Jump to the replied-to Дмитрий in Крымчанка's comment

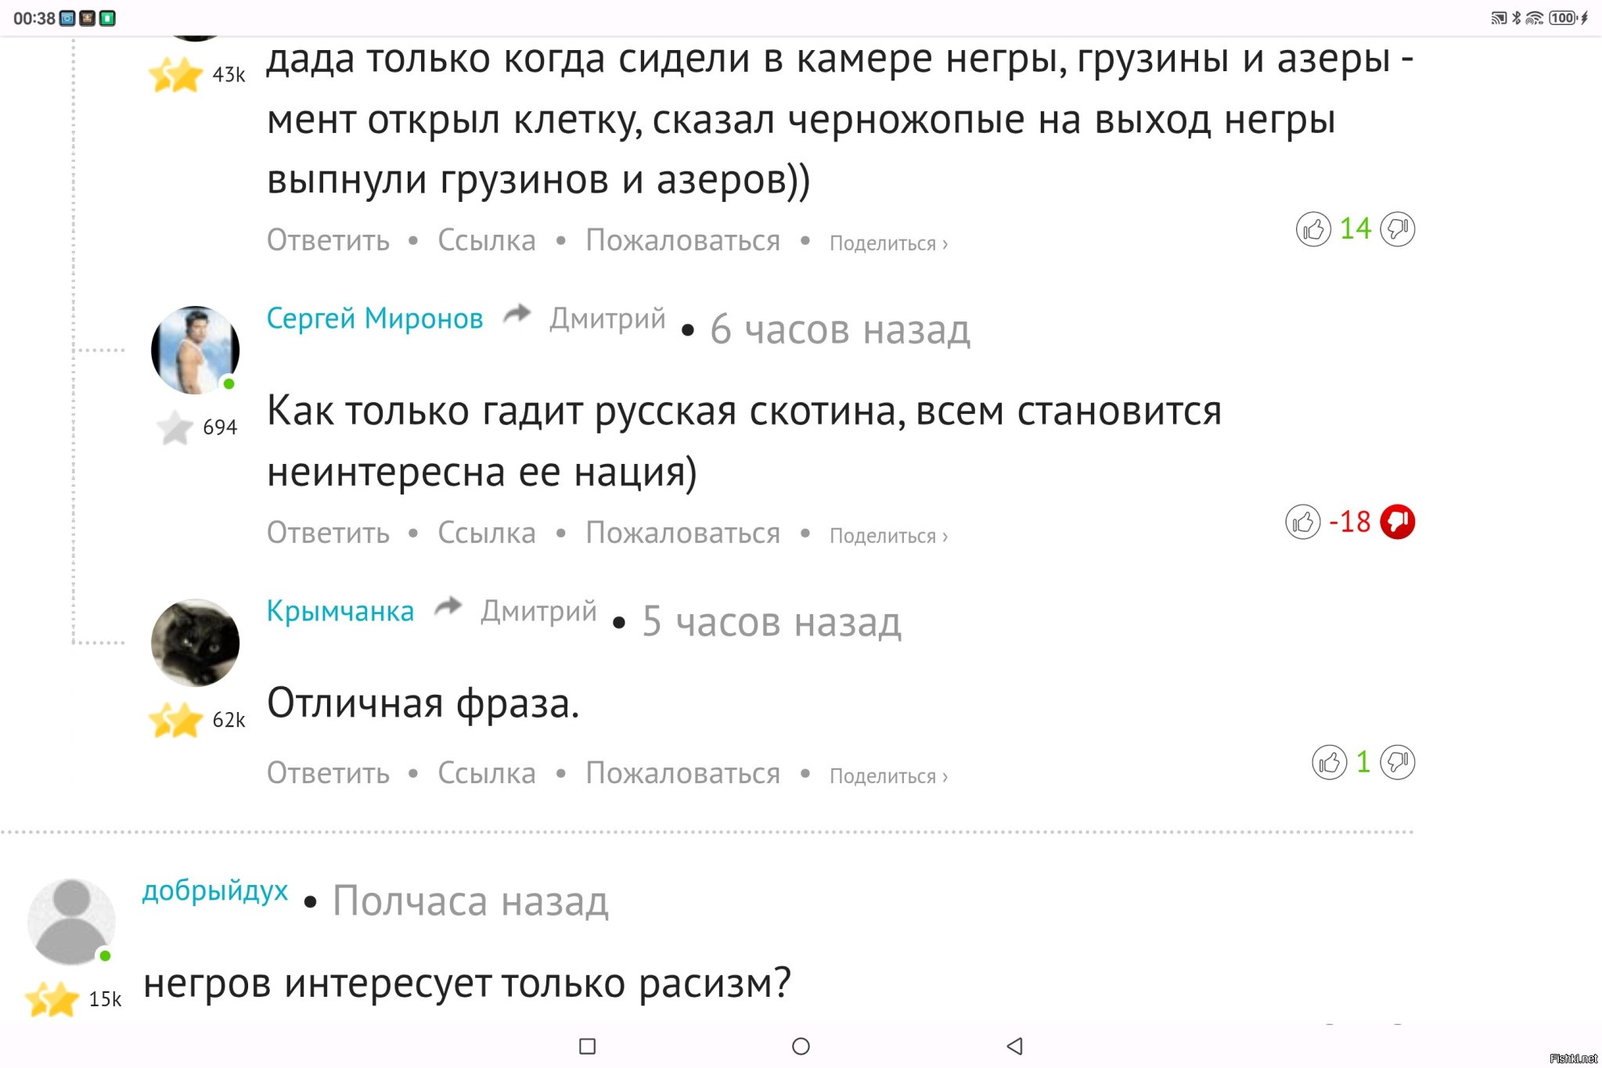pos(538,611)
